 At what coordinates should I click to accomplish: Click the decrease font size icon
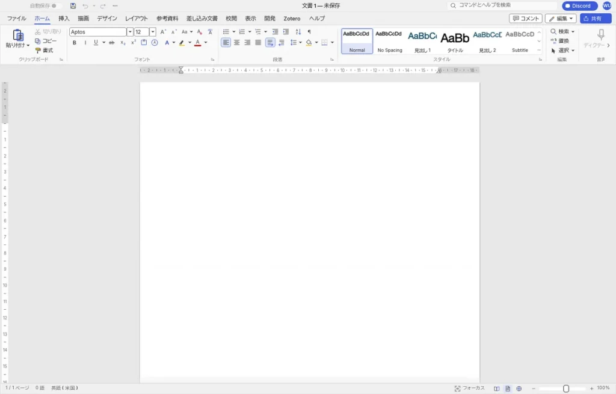(174, 32)
